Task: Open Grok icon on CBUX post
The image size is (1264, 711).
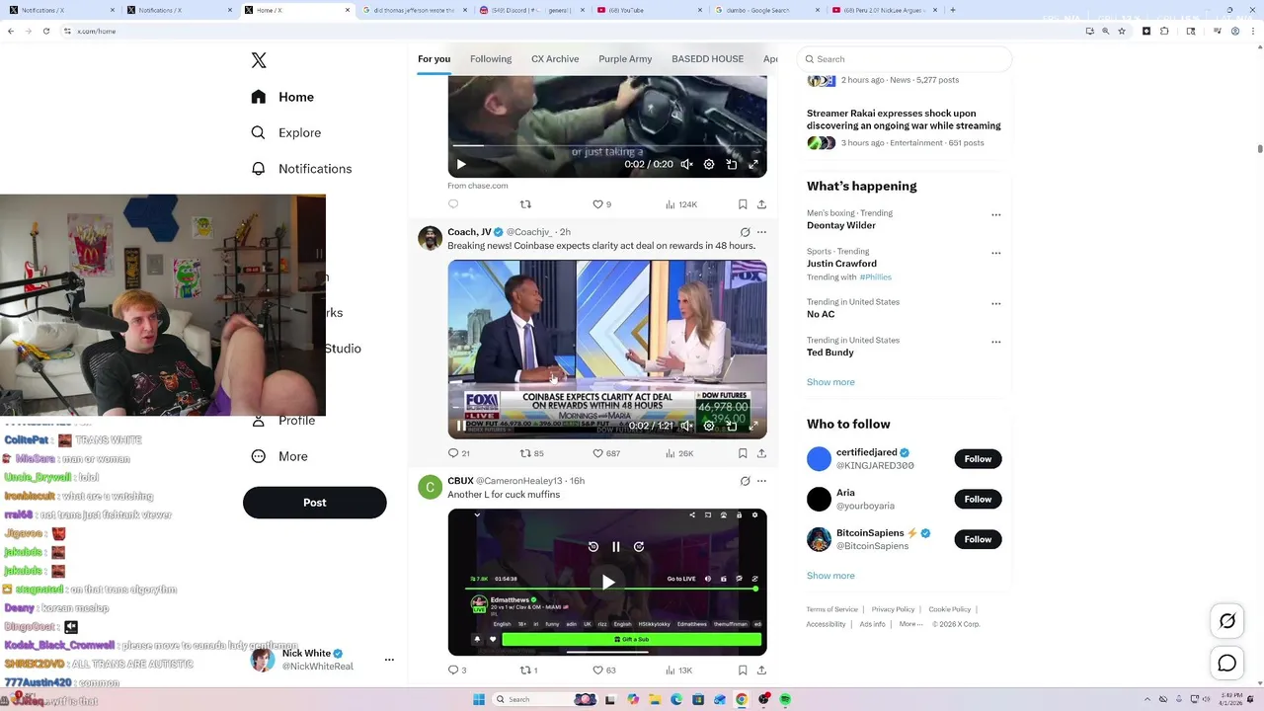Action: tap(745, 481)
